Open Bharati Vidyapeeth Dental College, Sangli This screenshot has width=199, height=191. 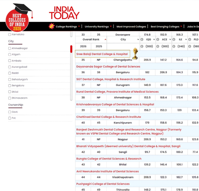[128, 146]
